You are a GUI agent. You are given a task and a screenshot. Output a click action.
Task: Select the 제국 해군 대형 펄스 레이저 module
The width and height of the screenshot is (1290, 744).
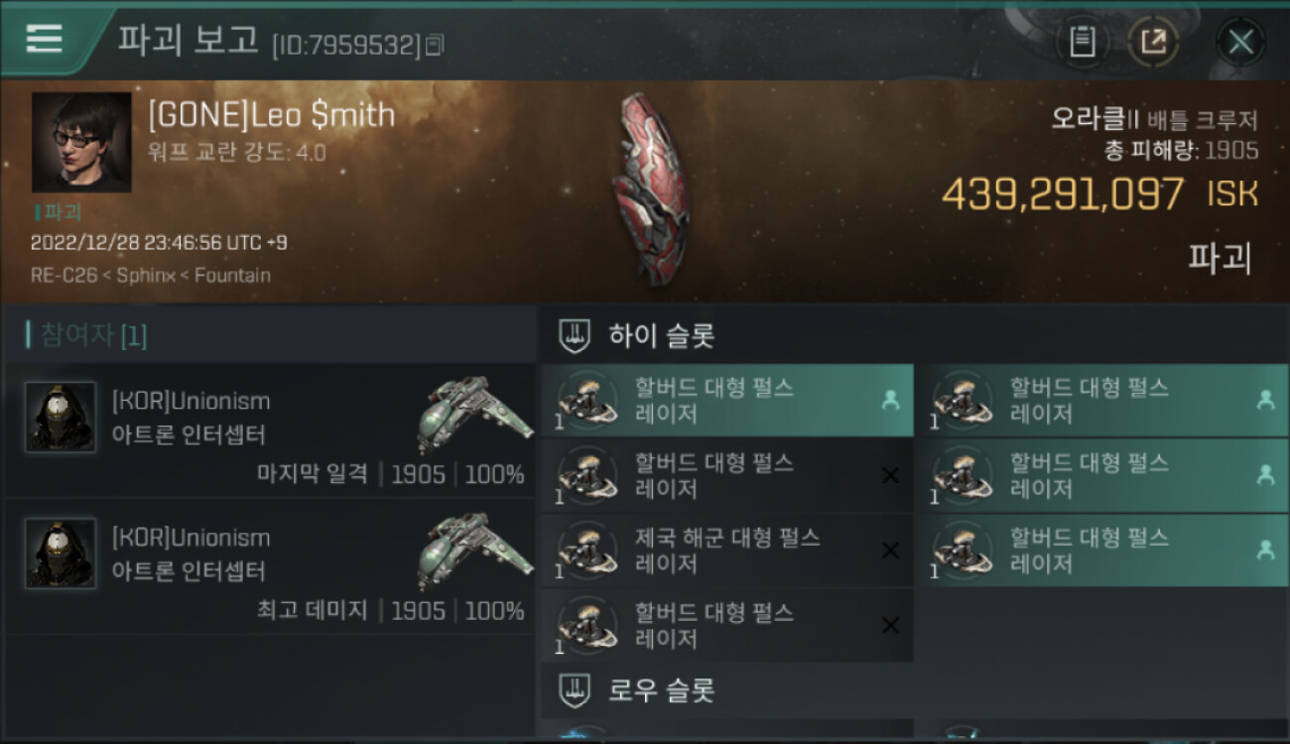(726, 551)
